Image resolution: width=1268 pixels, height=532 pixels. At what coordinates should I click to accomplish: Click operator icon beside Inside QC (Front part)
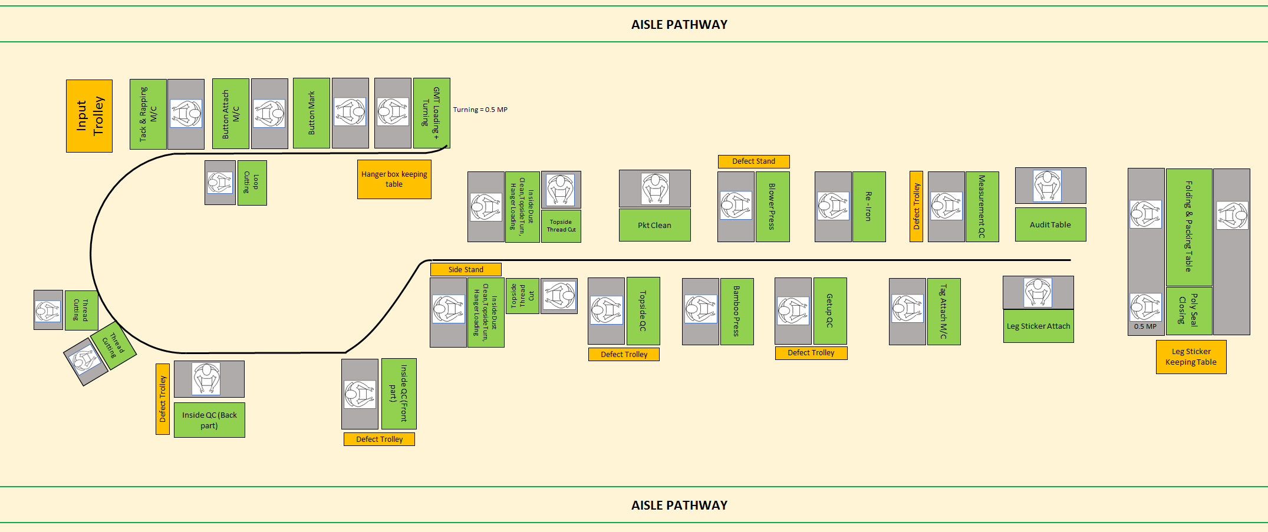pos(360,395)
